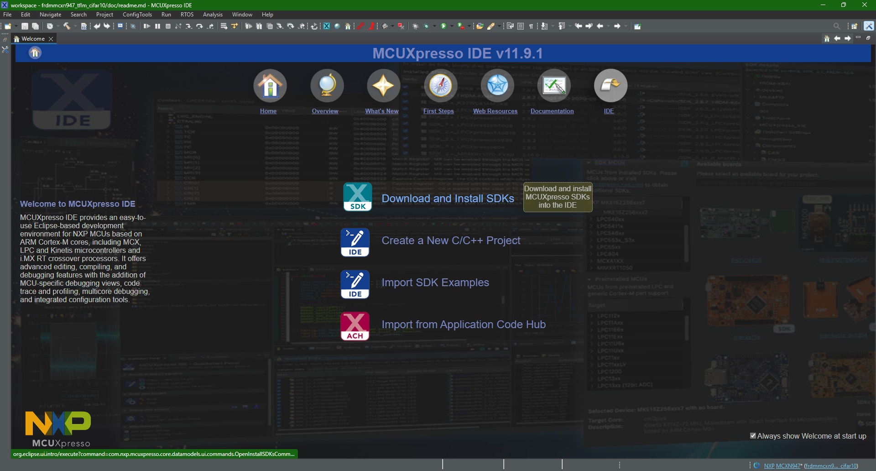
Task: Click the red boot debug icon
Action: tap(371, 26)
